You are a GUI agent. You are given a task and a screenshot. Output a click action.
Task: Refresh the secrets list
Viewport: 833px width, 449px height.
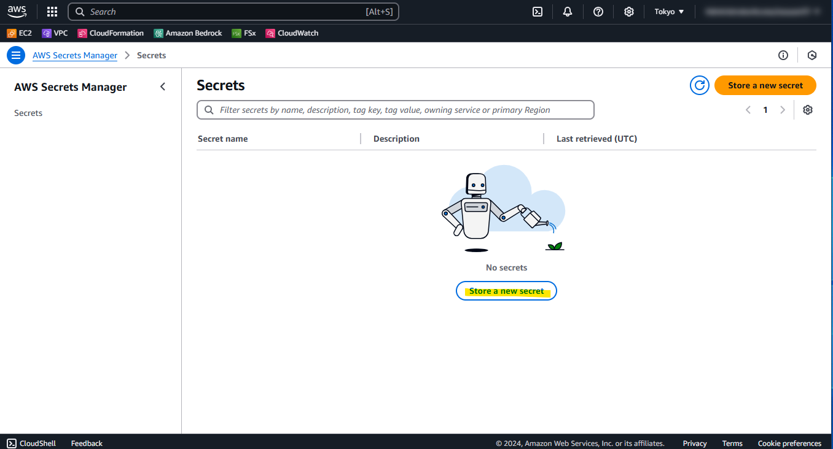click(700, 85)
